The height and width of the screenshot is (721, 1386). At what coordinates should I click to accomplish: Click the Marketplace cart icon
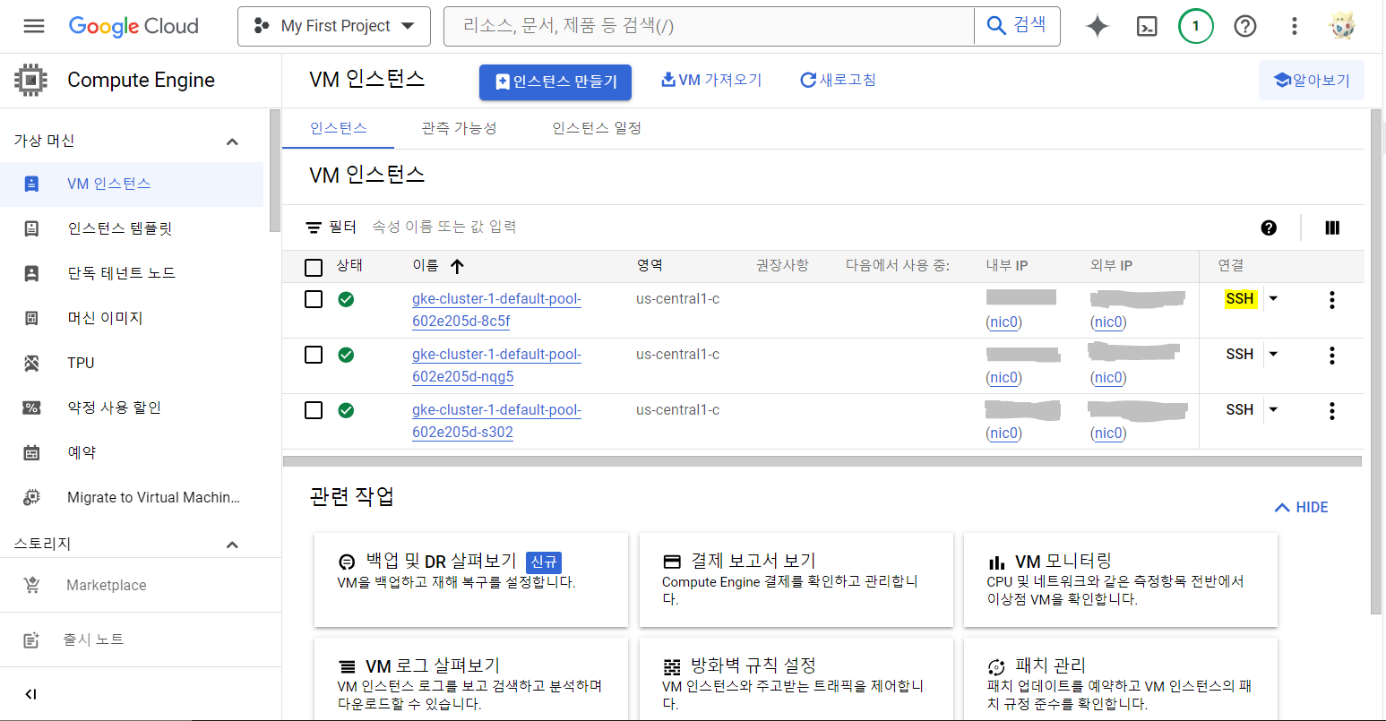point(31,585)
